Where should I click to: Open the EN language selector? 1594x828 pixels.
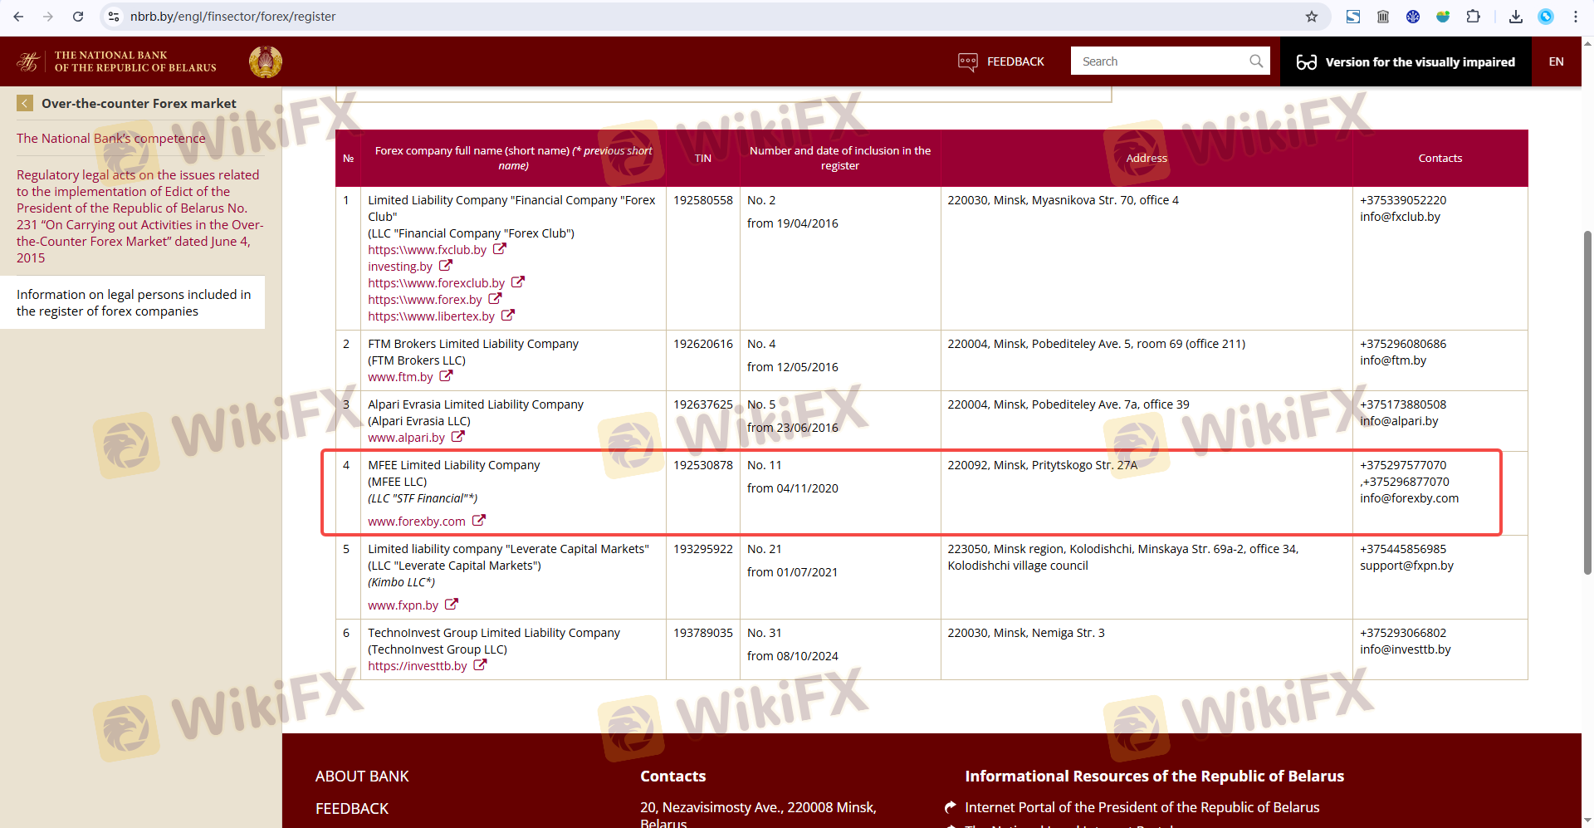tap(1556, 62)
